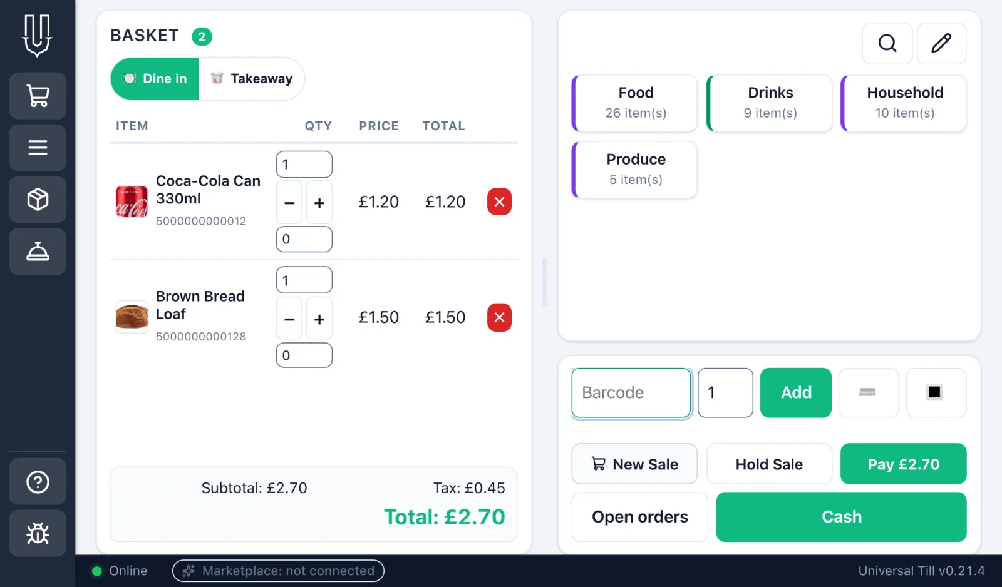
Task: Click the Pay £2.70 button
Action: (x=903, y=464)
